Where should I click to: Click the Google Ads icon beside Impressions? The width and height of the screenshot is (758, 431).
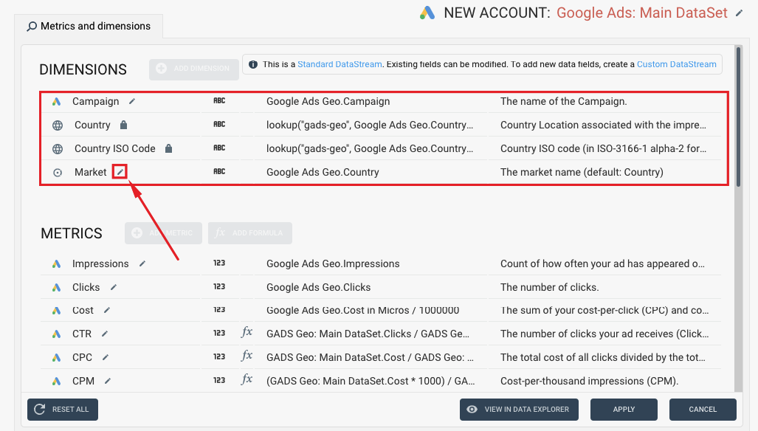click(x=57, y=263)
